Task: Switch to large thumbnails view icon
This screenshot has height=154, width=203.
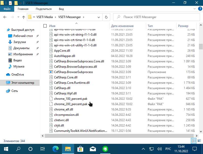Action: point(199,141)
